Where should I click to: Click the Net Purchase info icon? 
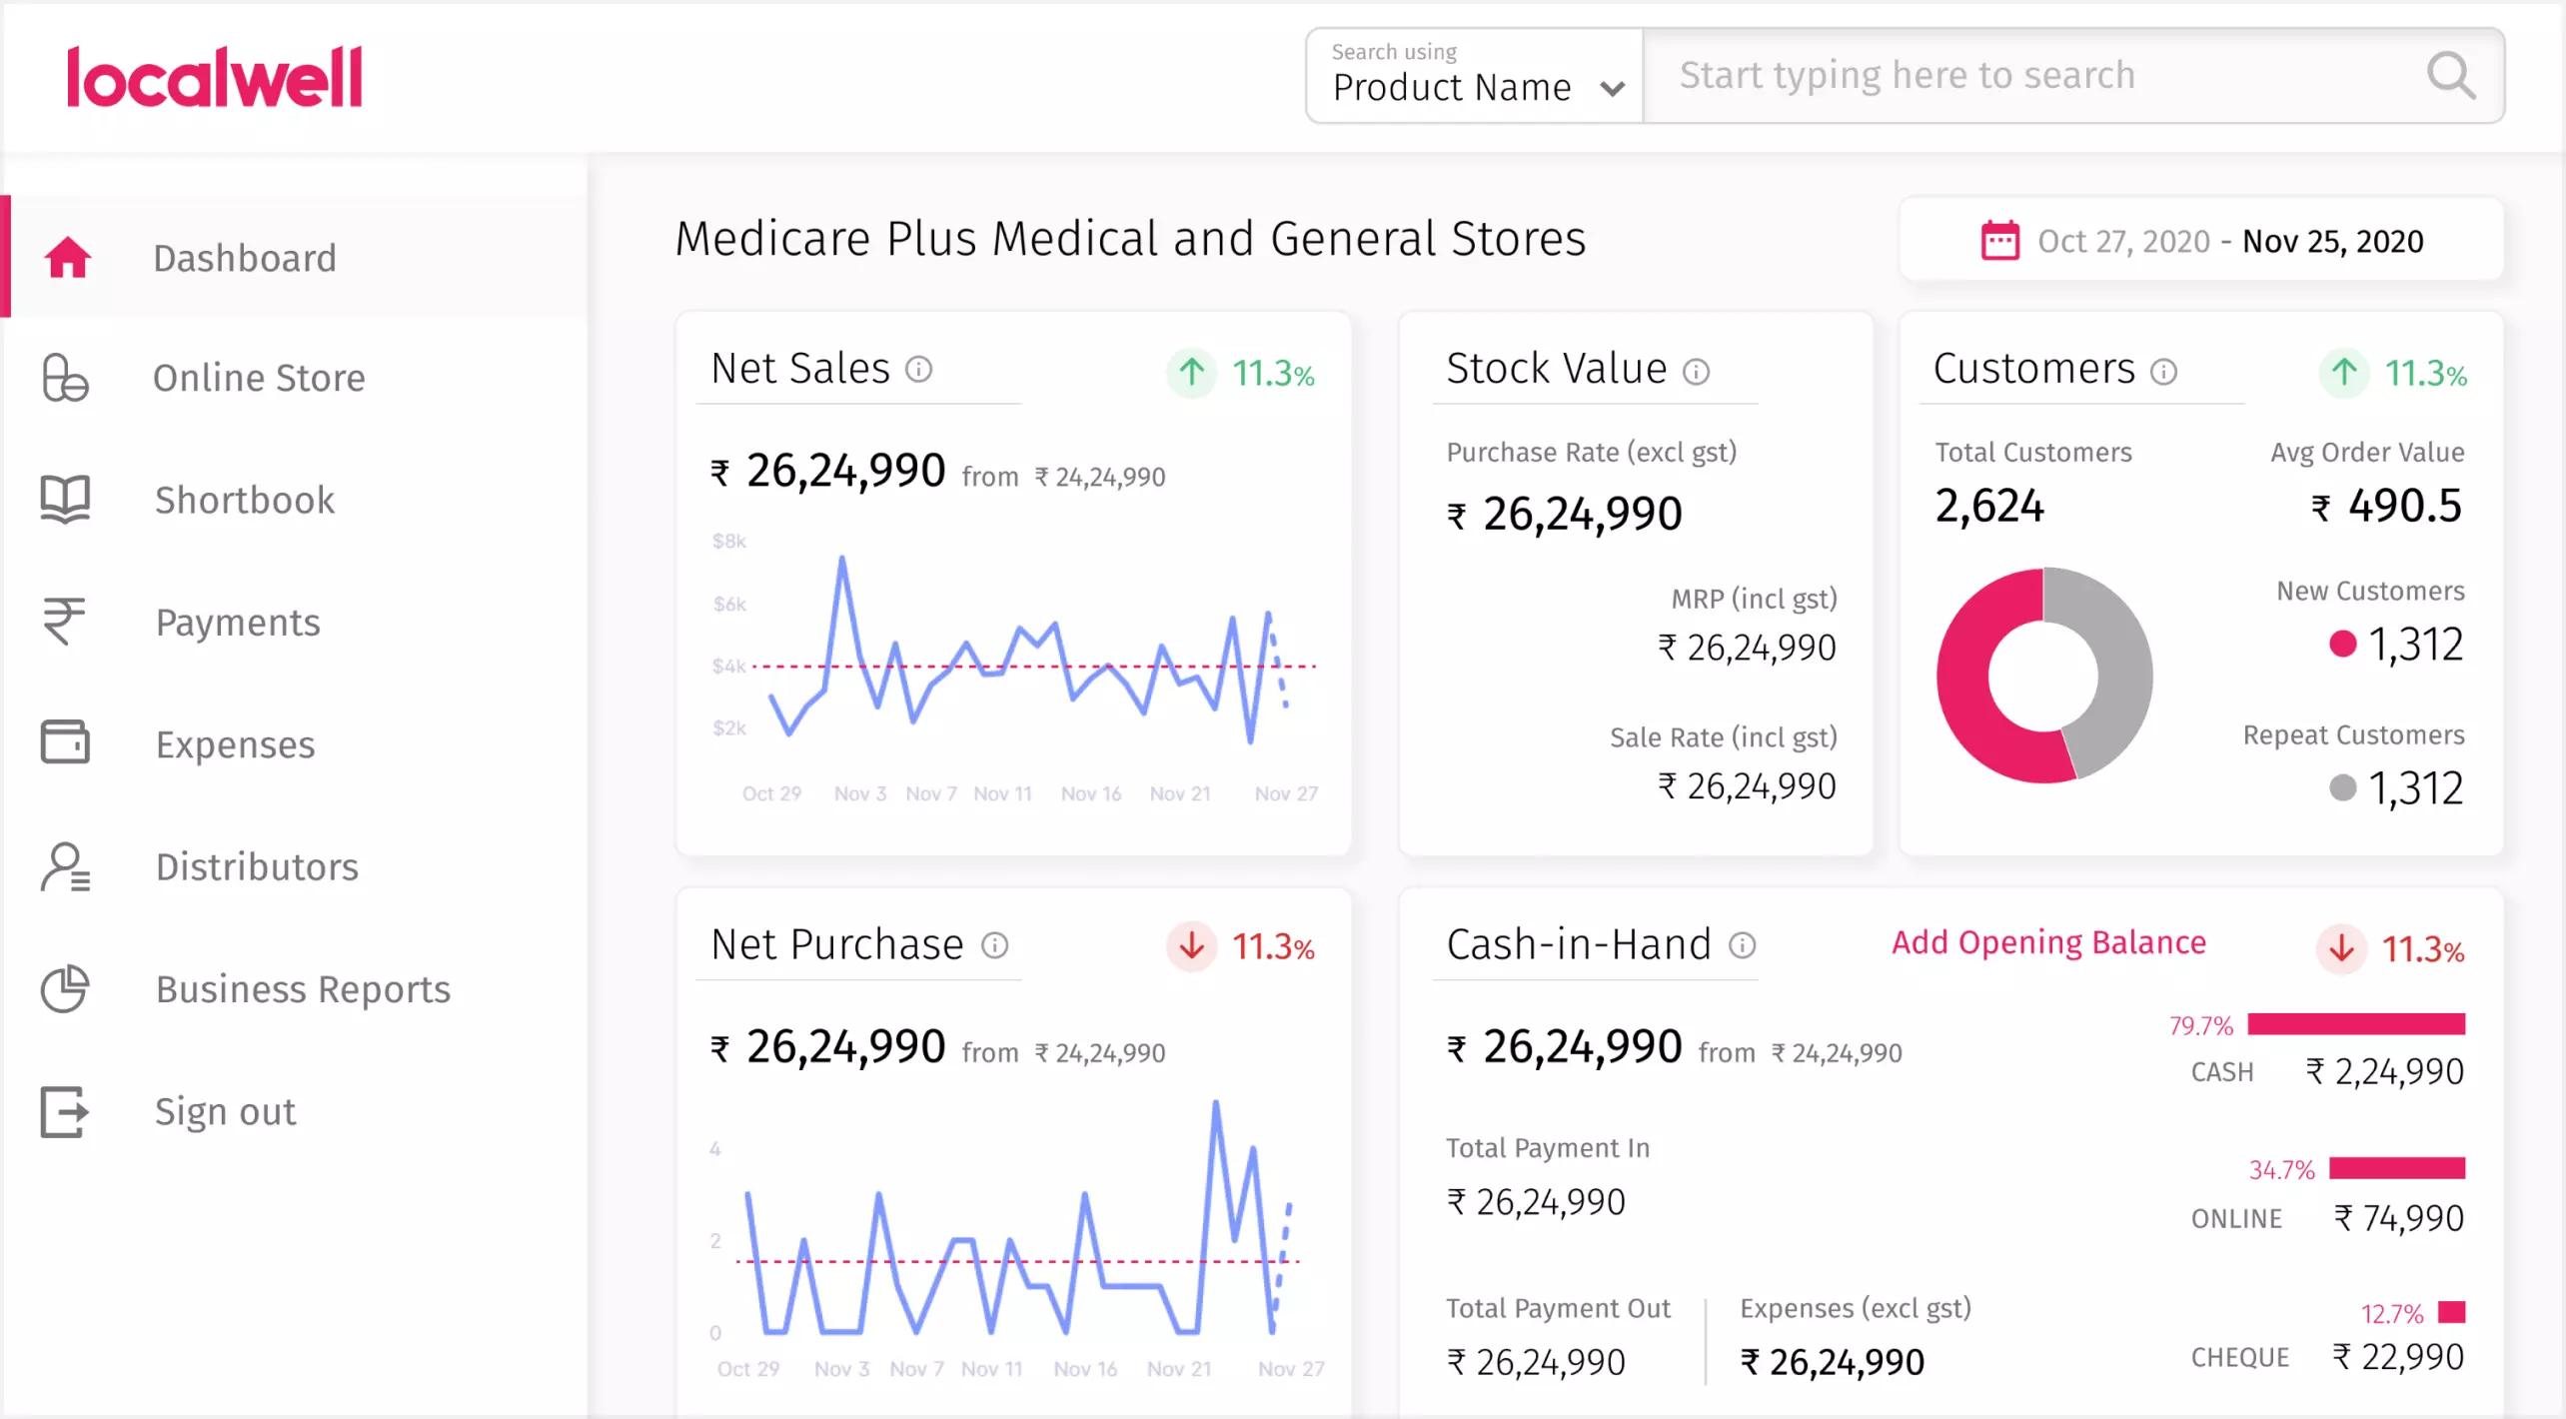click(994, 945)
